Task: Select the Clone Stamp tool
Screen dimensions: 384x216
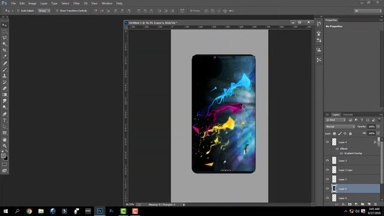Action: tap(4, 76)
